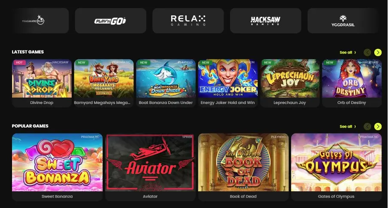Open the Pragmatic Play provider logo
The width and height of the screenshot is (388, 208).
[x=33, y=21]
